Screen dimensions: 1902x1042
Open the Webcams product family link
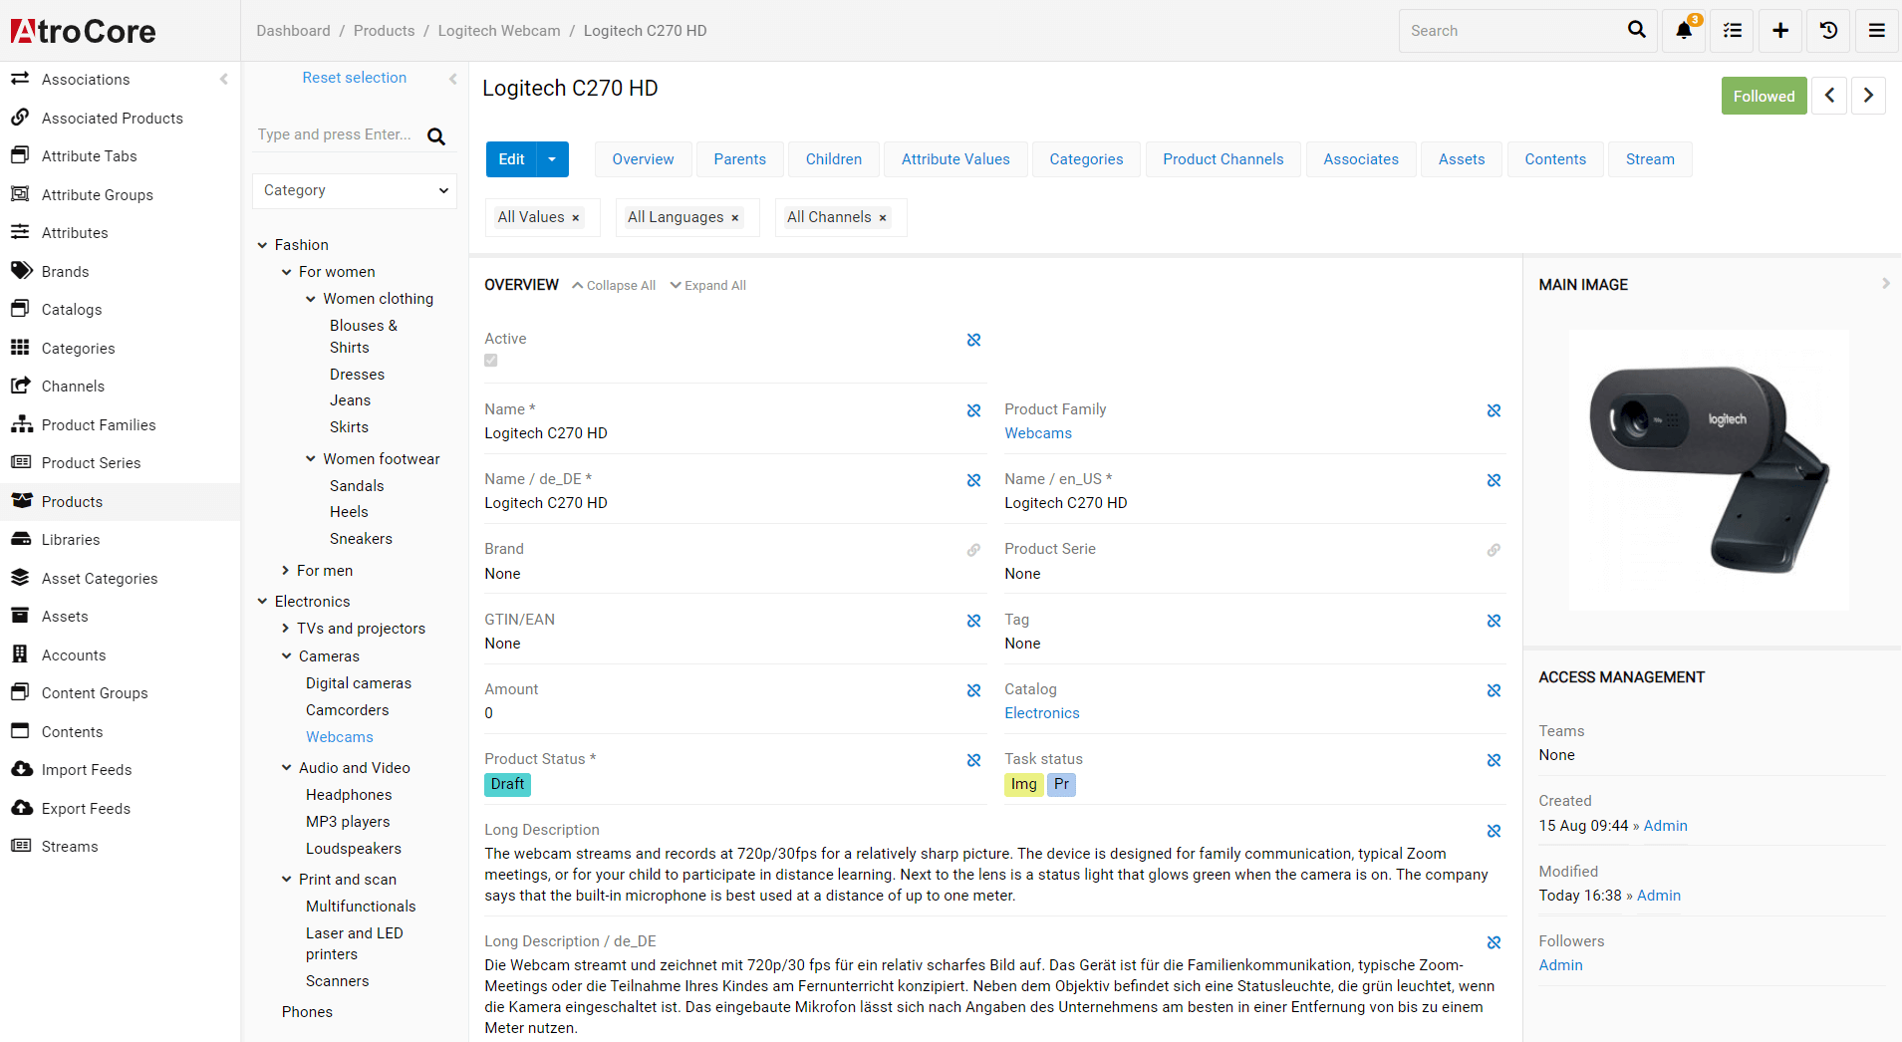1038,433
